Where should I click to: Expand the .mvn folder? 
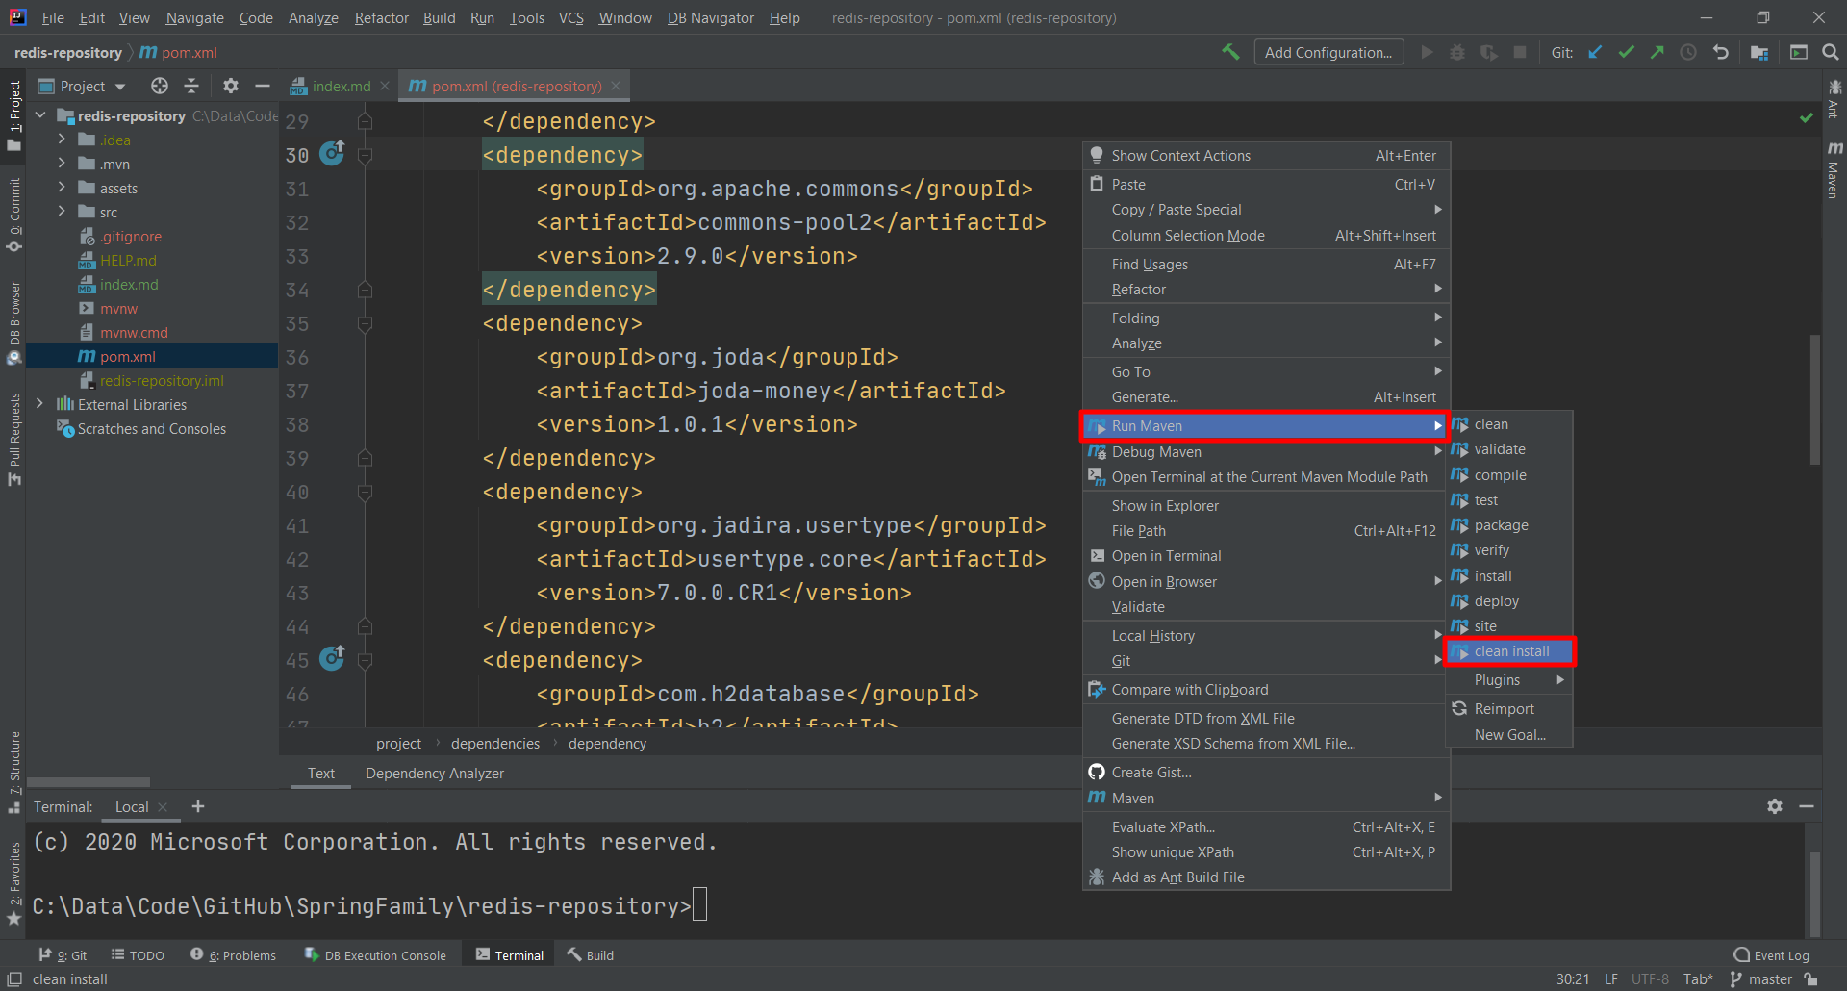62,164
